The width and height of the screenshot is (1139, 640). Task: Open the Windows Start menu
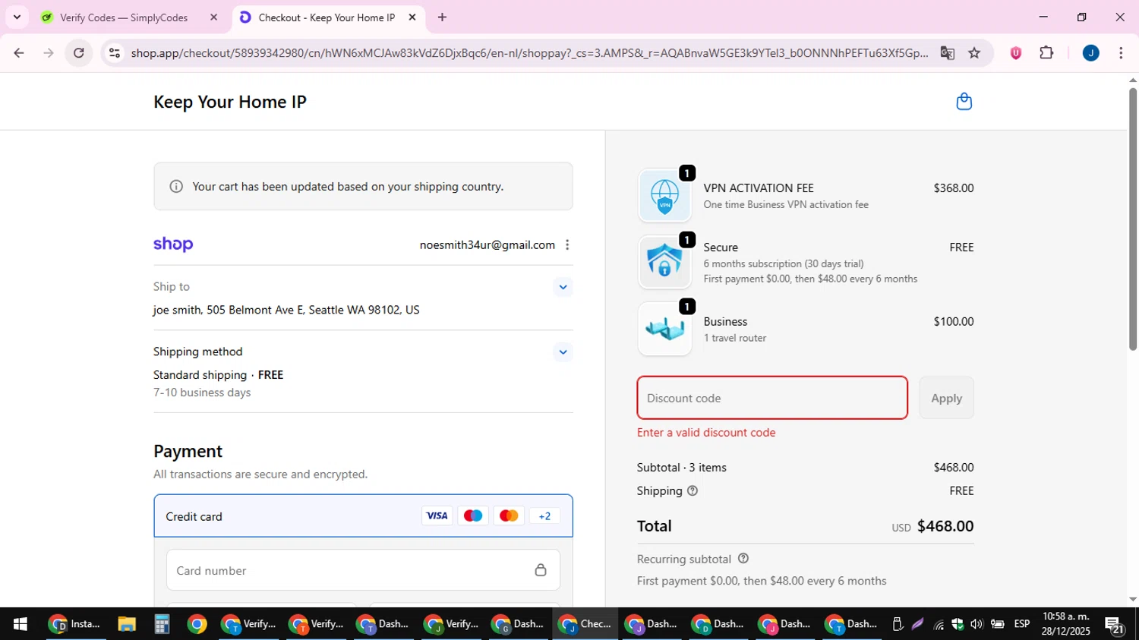tap(21, 624)
